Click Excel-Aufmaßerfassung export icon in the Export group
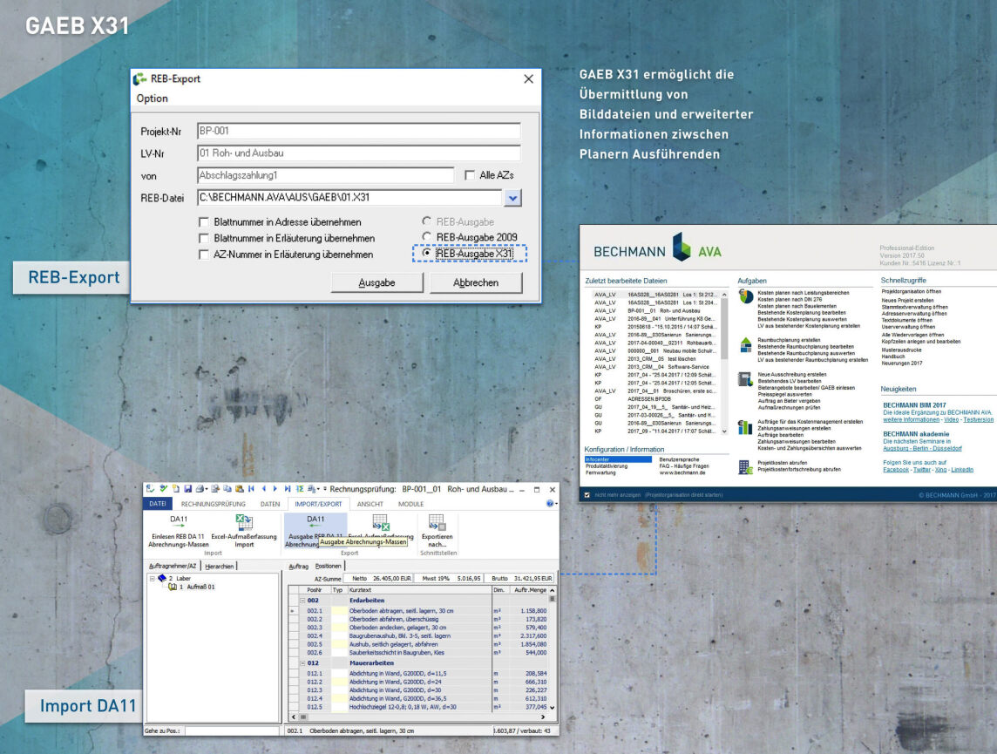This screenshot has width=997, height=754. click(x=380, y=523)
